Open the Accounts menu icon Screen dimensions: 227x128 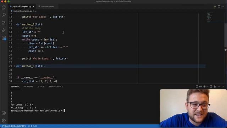(4, 113)
